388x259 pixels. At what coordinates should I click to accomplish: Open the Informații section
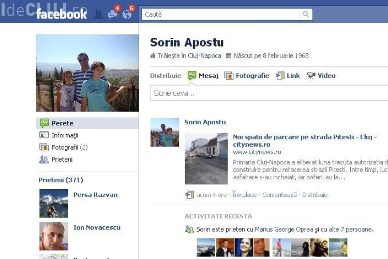click(x=65, y=135)
